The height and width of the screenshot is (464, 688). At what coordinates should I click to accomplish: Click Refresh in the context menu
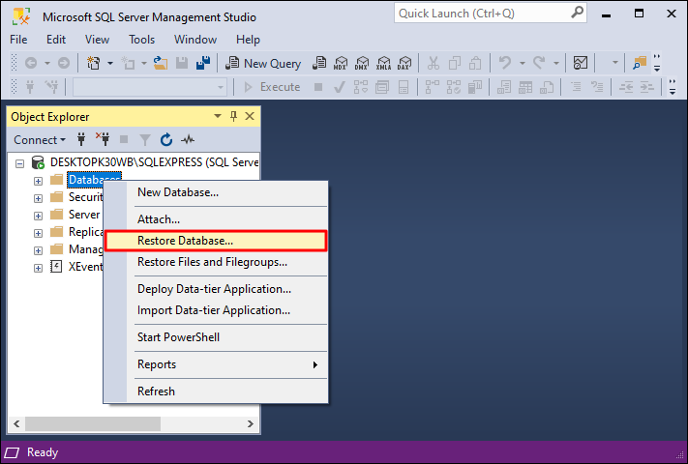click(216, 391)
